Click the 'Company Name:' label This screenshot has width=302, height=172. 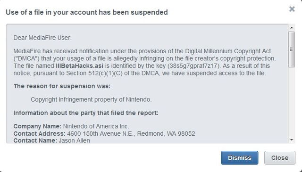coord(37,126)
